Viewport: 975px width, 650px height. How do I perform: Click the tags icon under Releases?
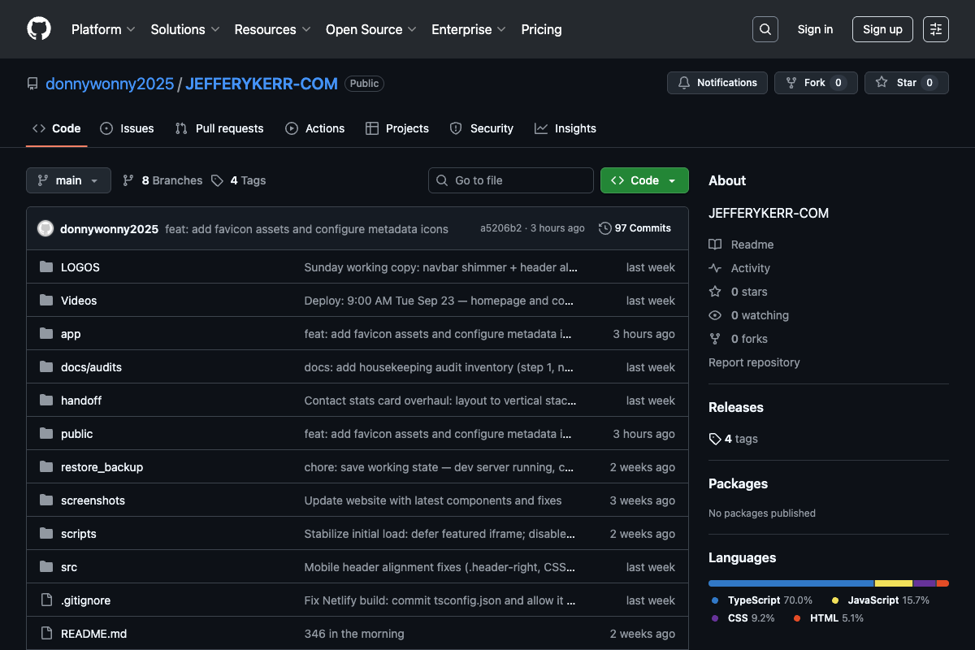[715, 439]
